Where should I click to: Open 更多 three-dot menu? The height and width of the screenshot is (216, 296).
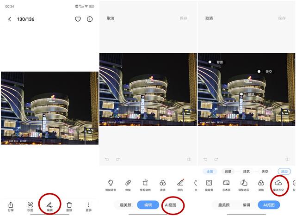pos(88,205)
